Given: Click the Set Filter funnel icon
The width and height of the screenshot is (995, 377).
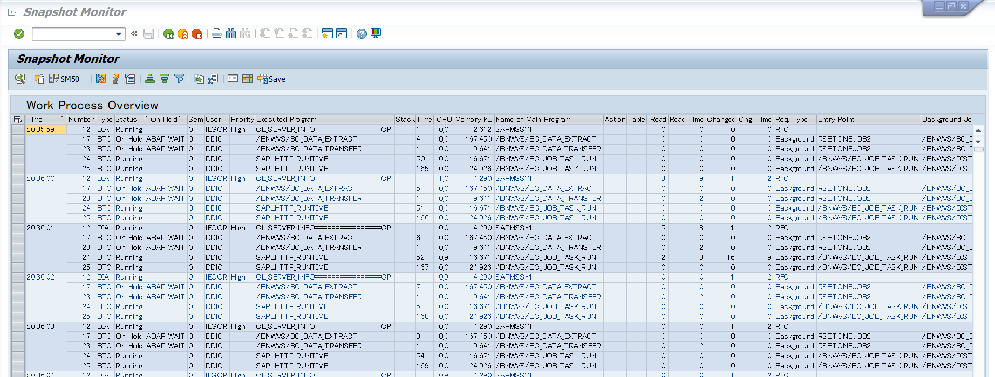Looking at the screenshot, I should click(179, 79).
